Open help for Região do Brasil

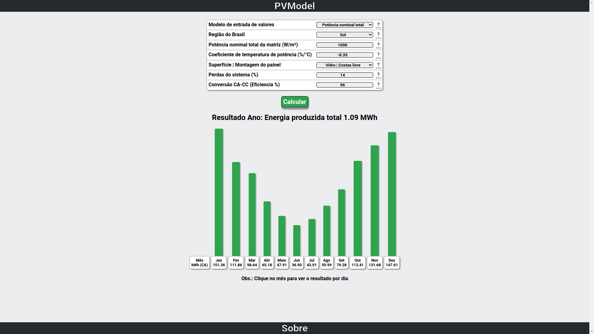[x=378, y=35]
